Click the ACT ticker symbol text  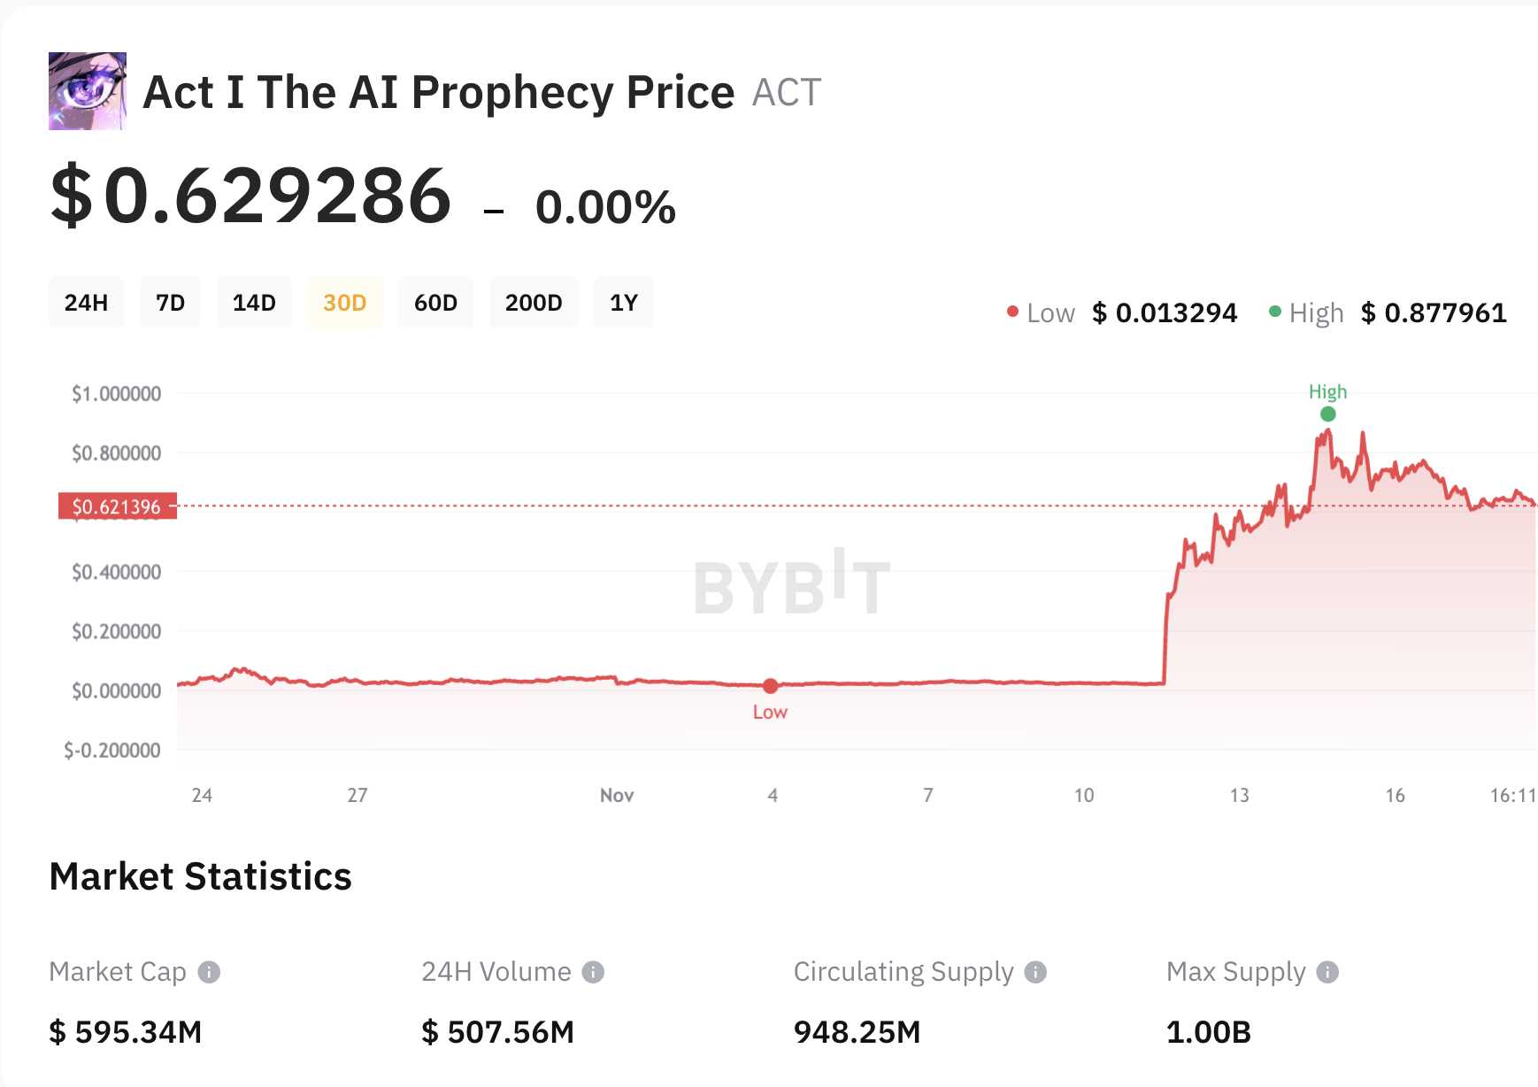[x=787, y=92]
